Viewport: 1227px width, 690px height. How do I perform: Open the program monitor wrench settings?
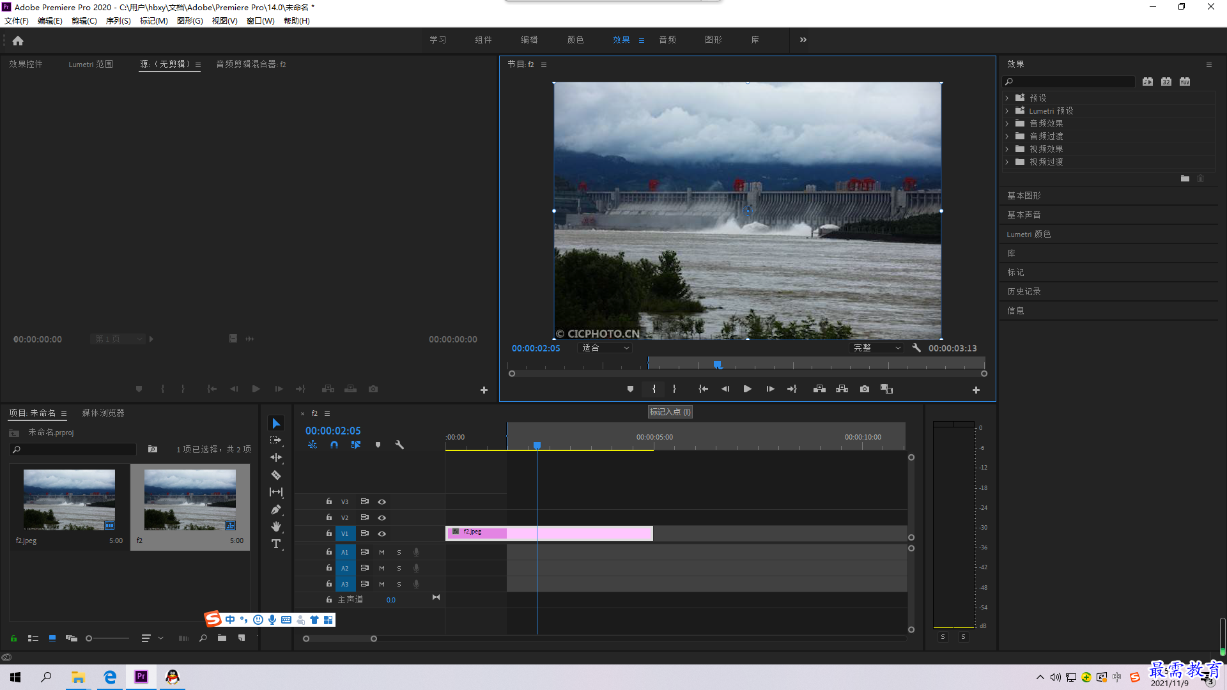pyautogui.click(x=916, y=348)
